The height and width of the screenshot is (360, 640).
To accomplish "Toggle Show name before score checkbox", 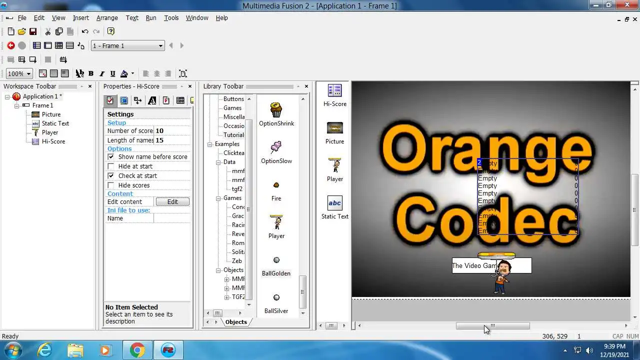I will (x=111, y=156).
